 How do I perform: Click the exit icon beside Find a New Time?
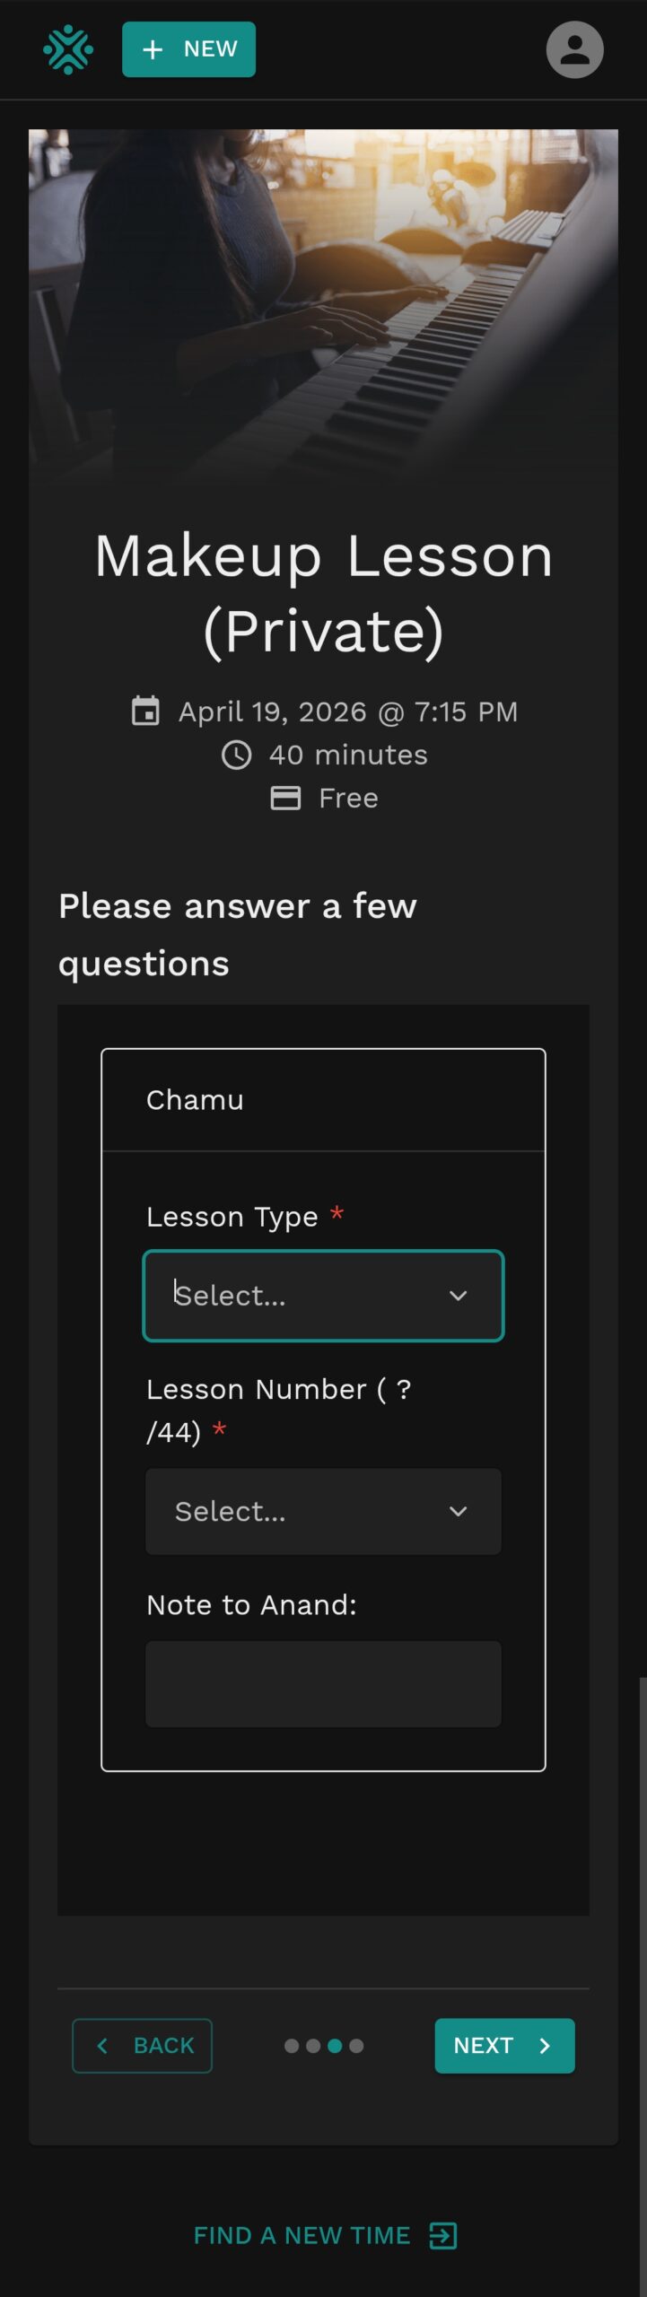443,2235
